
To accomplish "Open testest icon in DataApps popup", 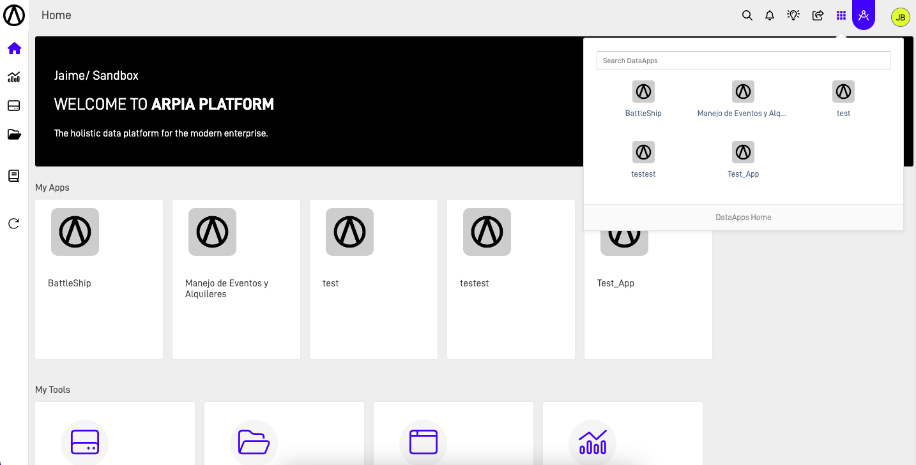I will point(643,152).
